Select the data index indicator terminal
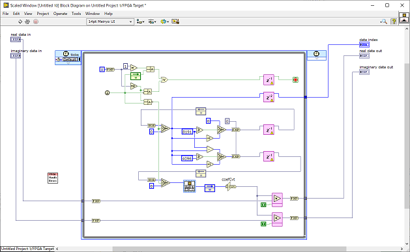This screenshot has width=410, height=252. click(x=364, y=45)
